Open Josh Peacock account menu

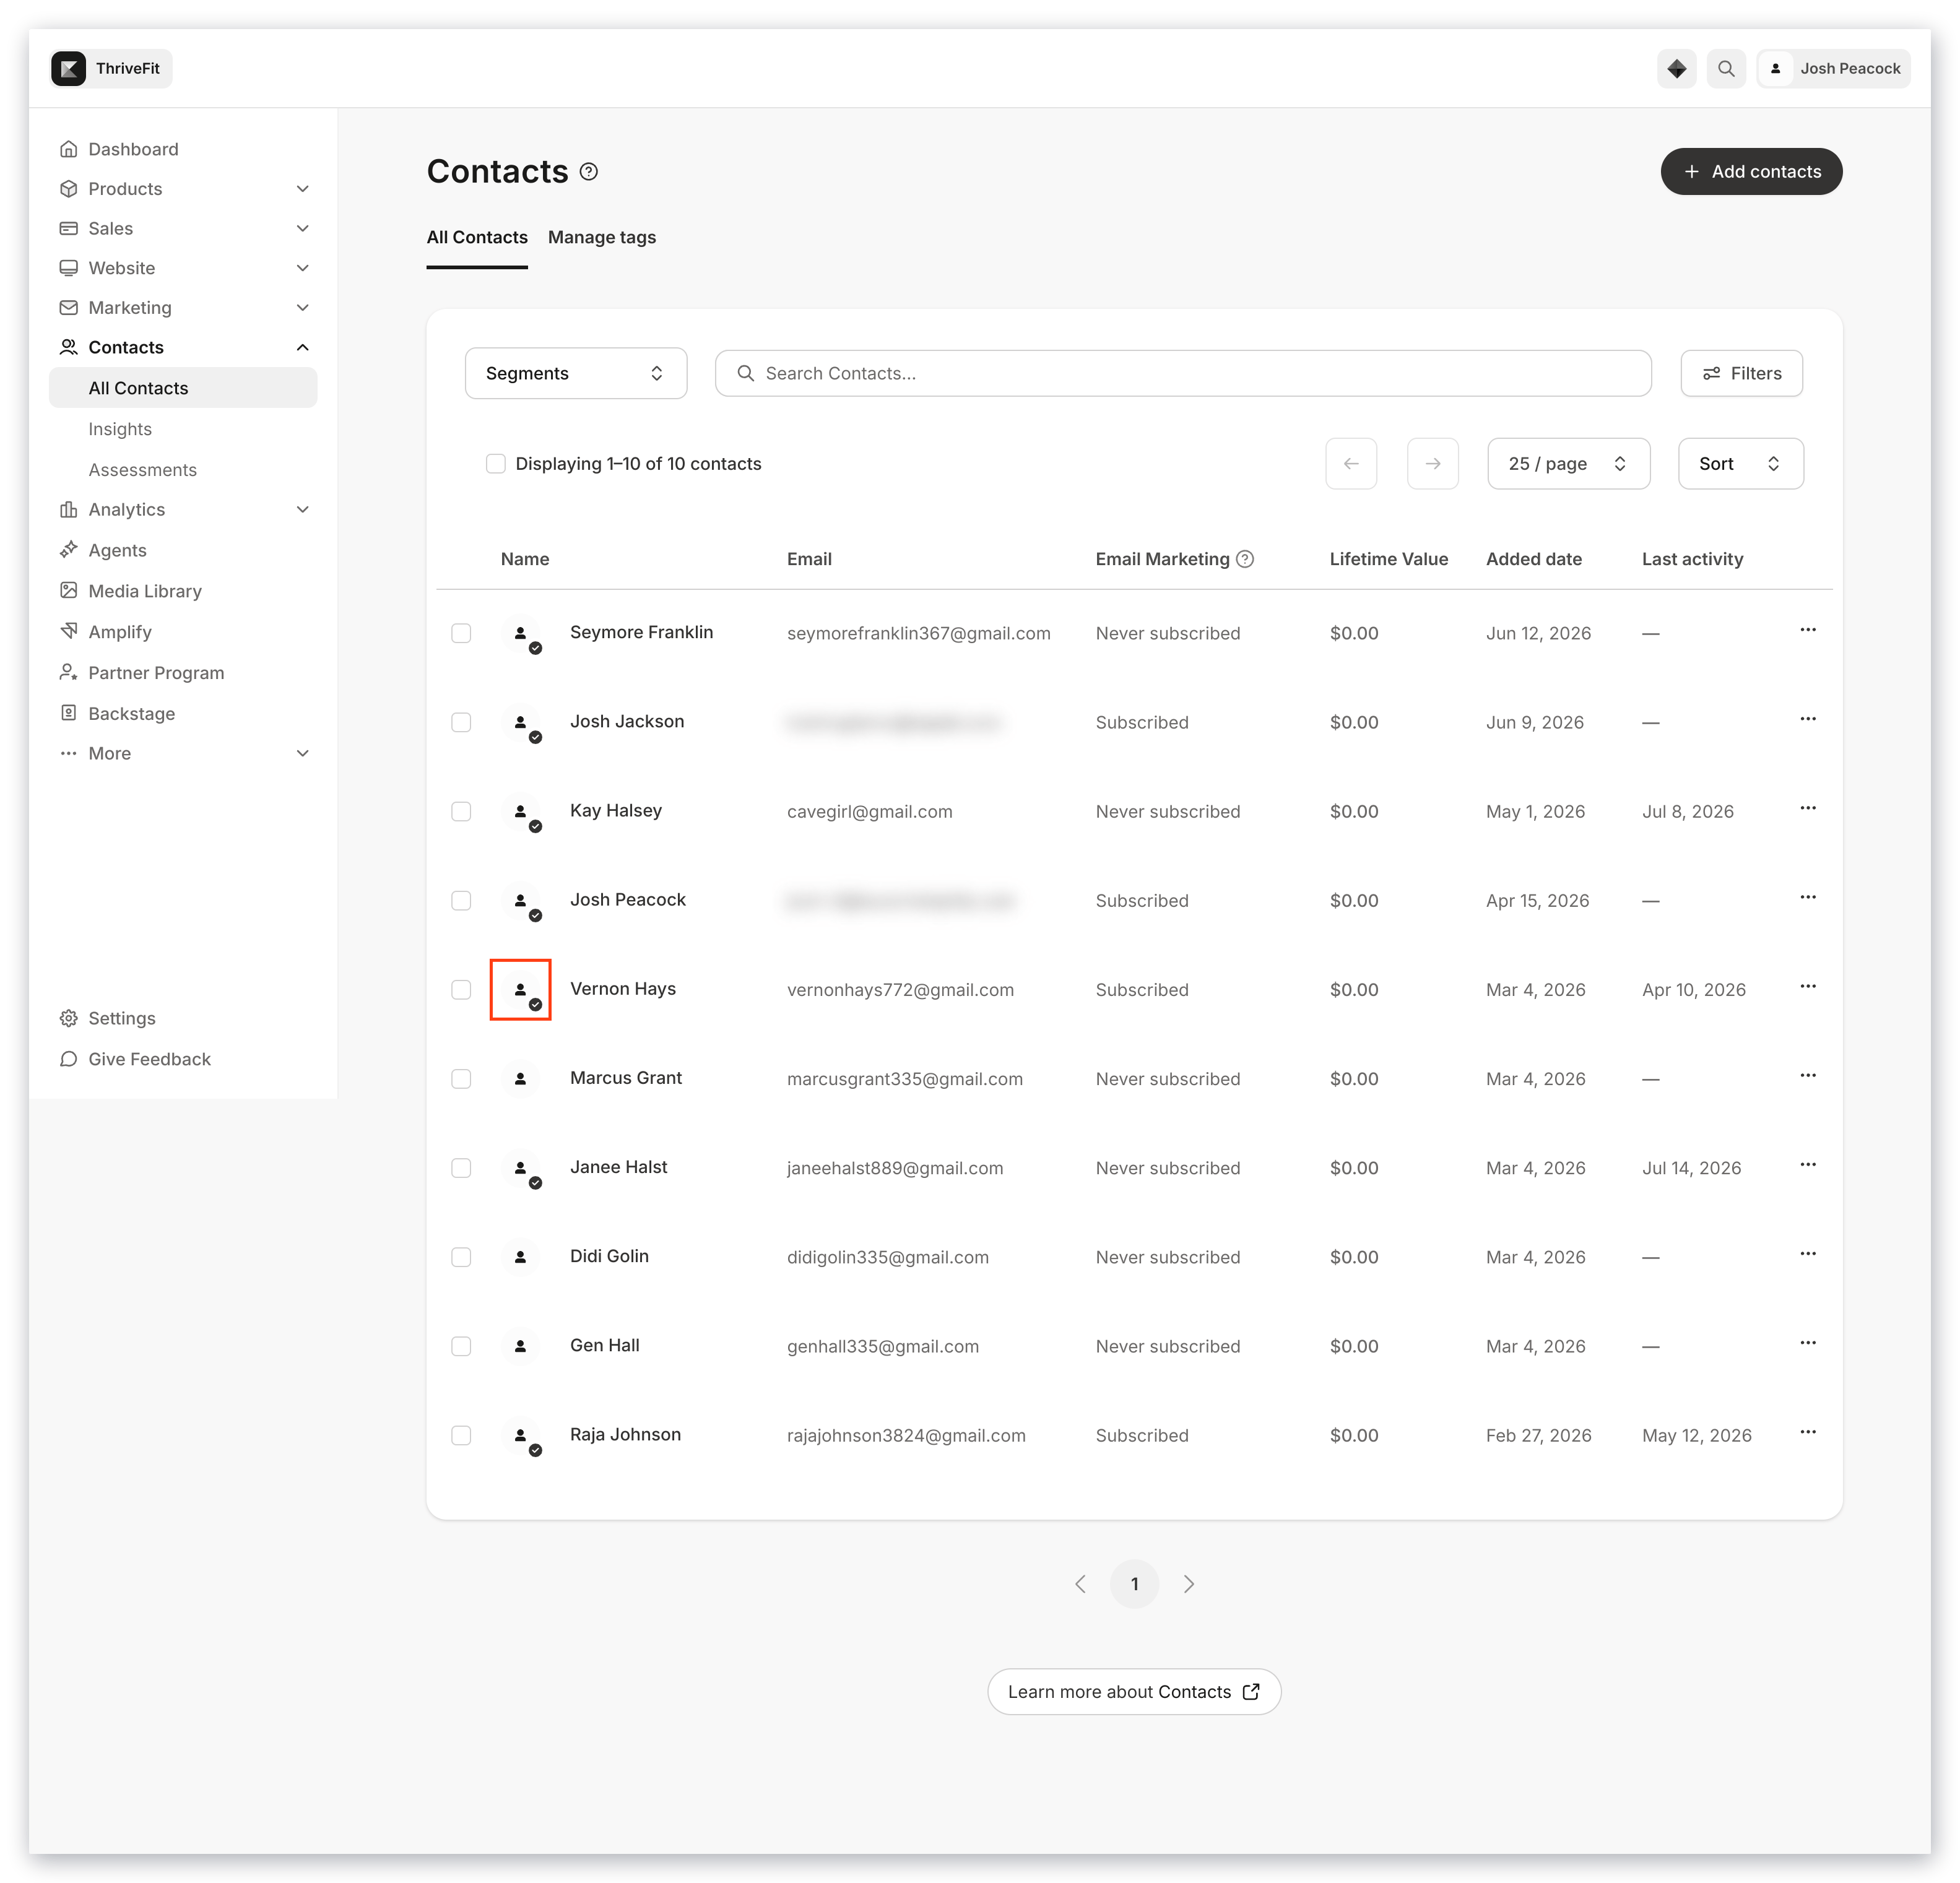tap(1834, 68)
